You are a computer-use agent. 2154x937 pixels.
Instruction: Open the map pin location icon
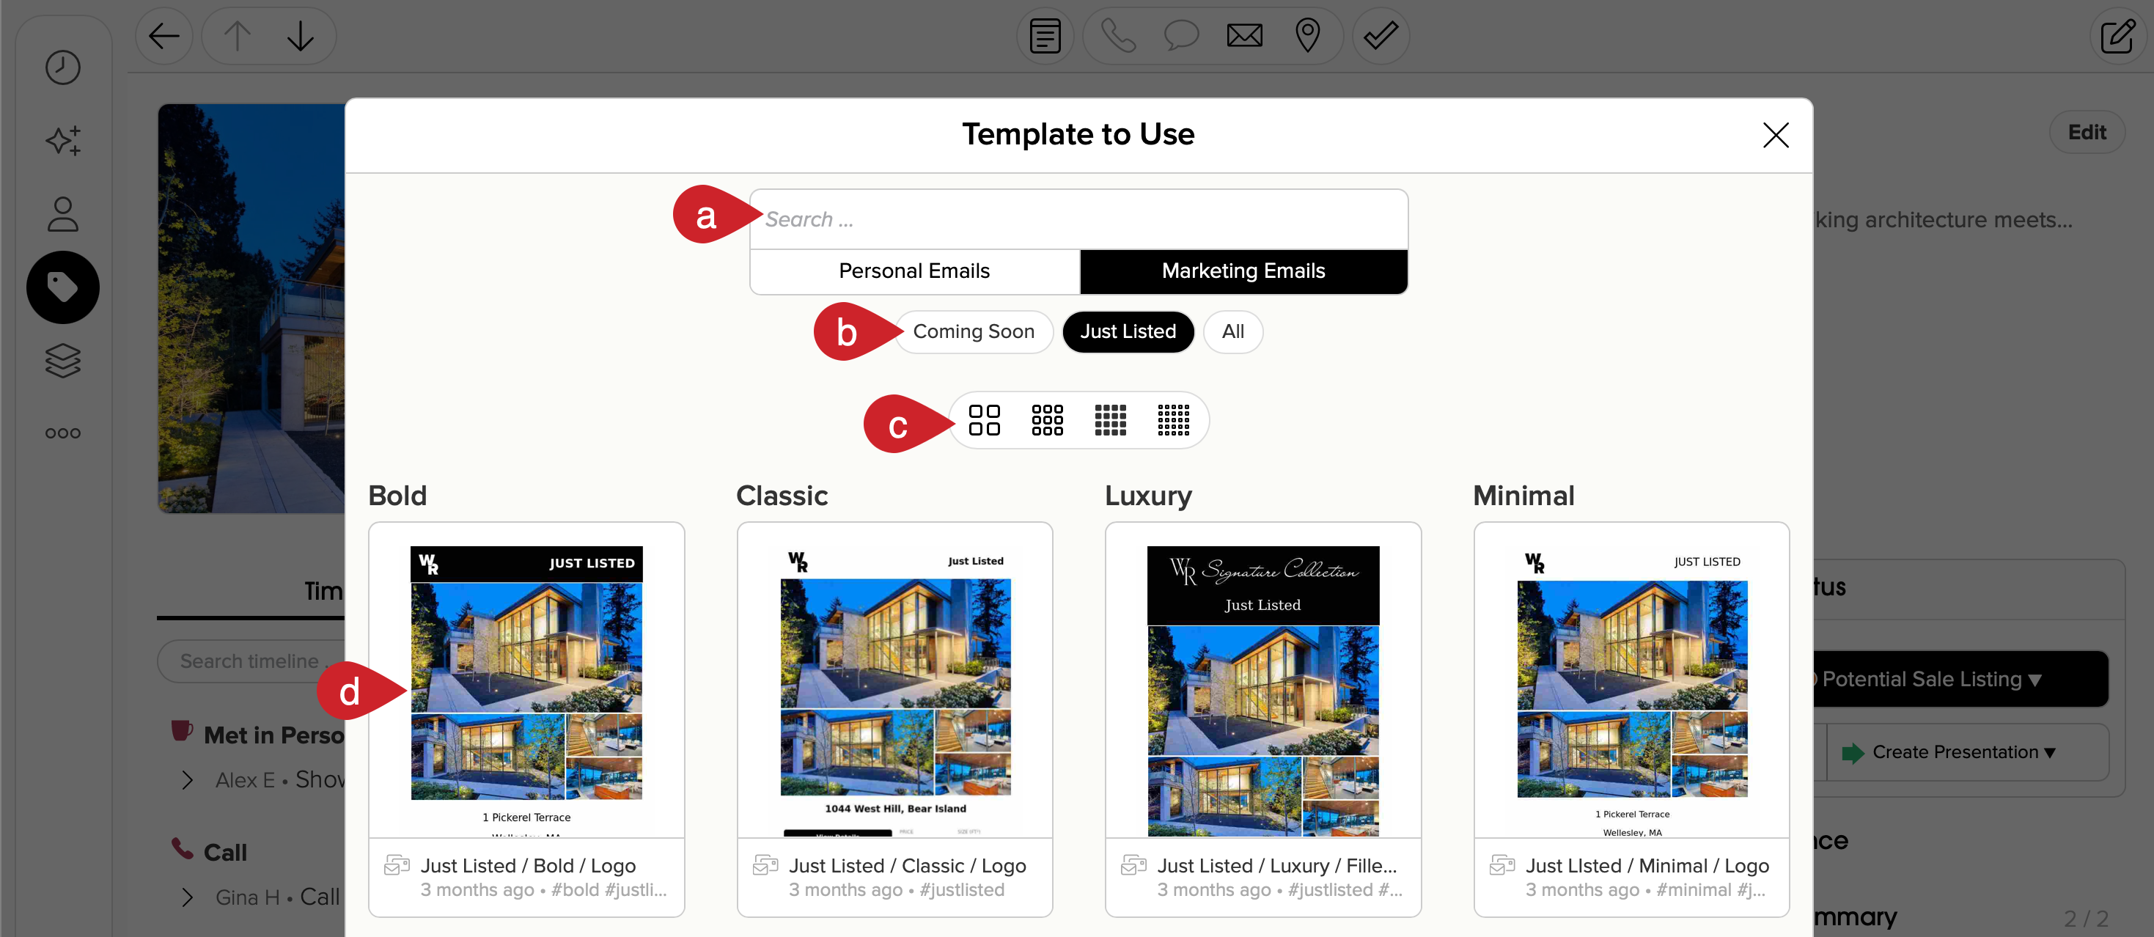[x=1307, y=36]
